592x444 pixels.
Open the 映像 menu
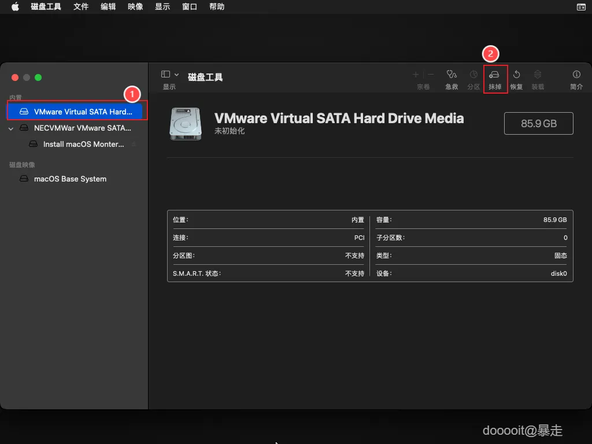click(x=135, y=7)
